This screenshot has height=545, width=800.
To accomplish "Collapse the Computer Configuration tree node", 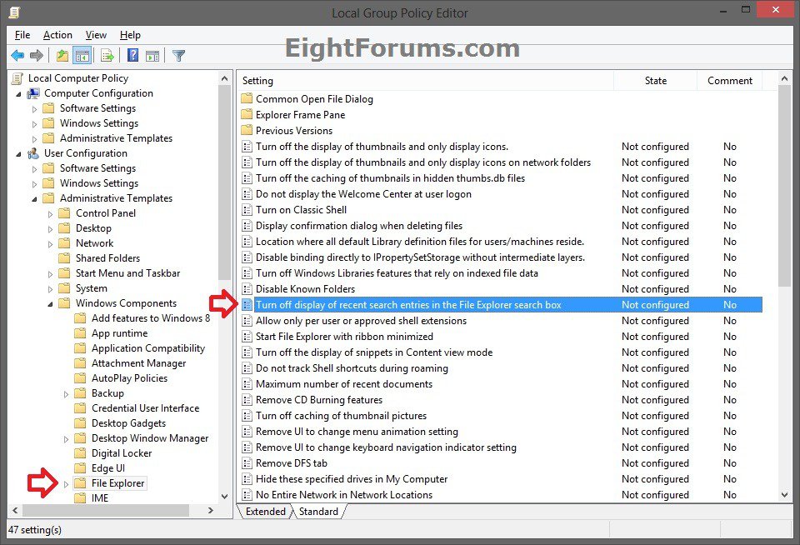I will tap(19, 94).
